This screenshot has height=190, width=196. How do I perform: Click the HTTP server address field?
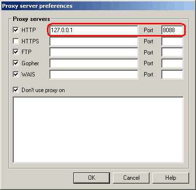click(x=94, y=30)
